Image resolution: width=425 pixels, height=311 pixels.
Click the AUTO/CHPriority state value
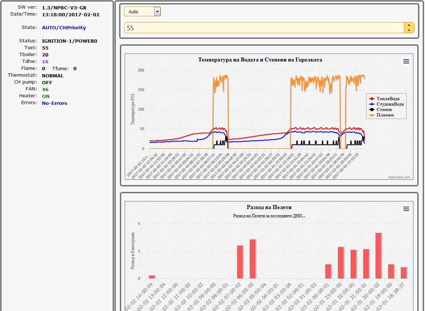click(64, 28)
